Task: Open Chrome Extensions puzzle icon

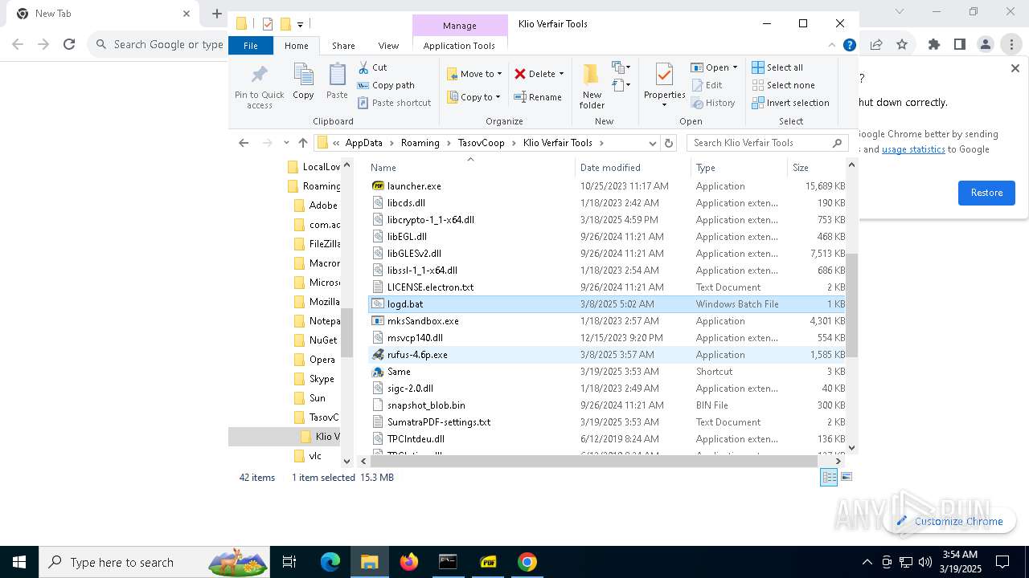Action: pos(933,45)
